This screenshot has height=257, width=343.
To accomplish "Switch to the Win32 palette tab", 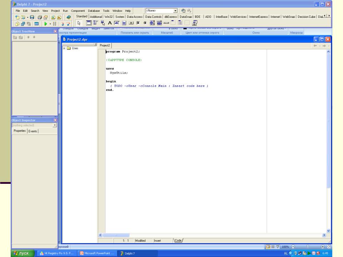I will click(x=109, y=17).
